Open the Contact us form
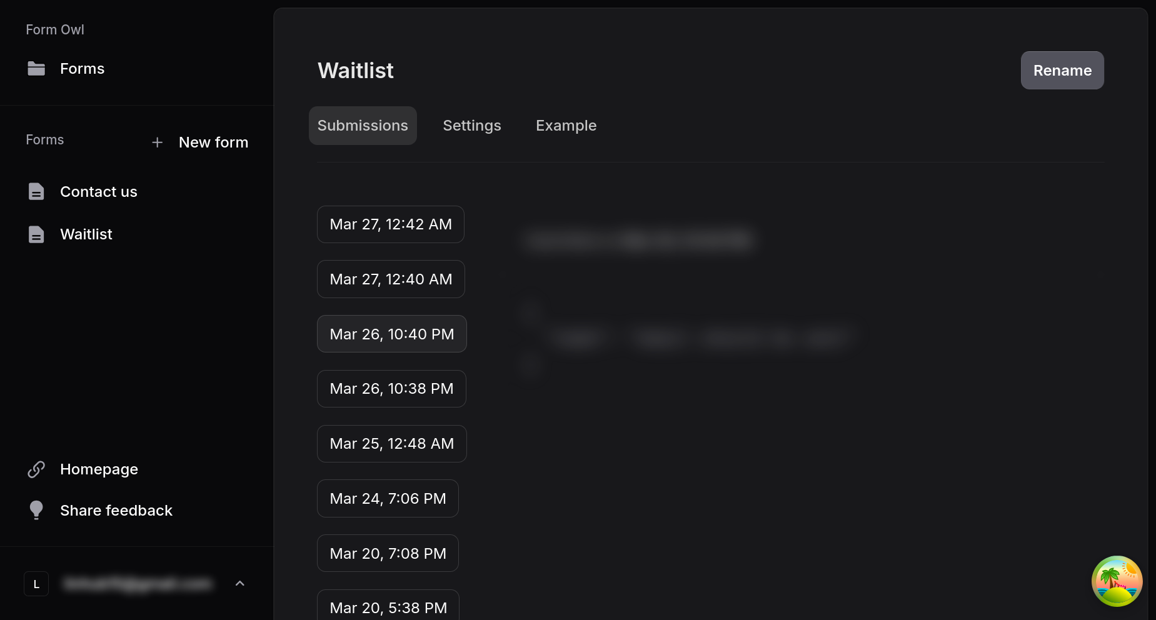Viewport: 1156px width, 620px height. tap(99, 192)
